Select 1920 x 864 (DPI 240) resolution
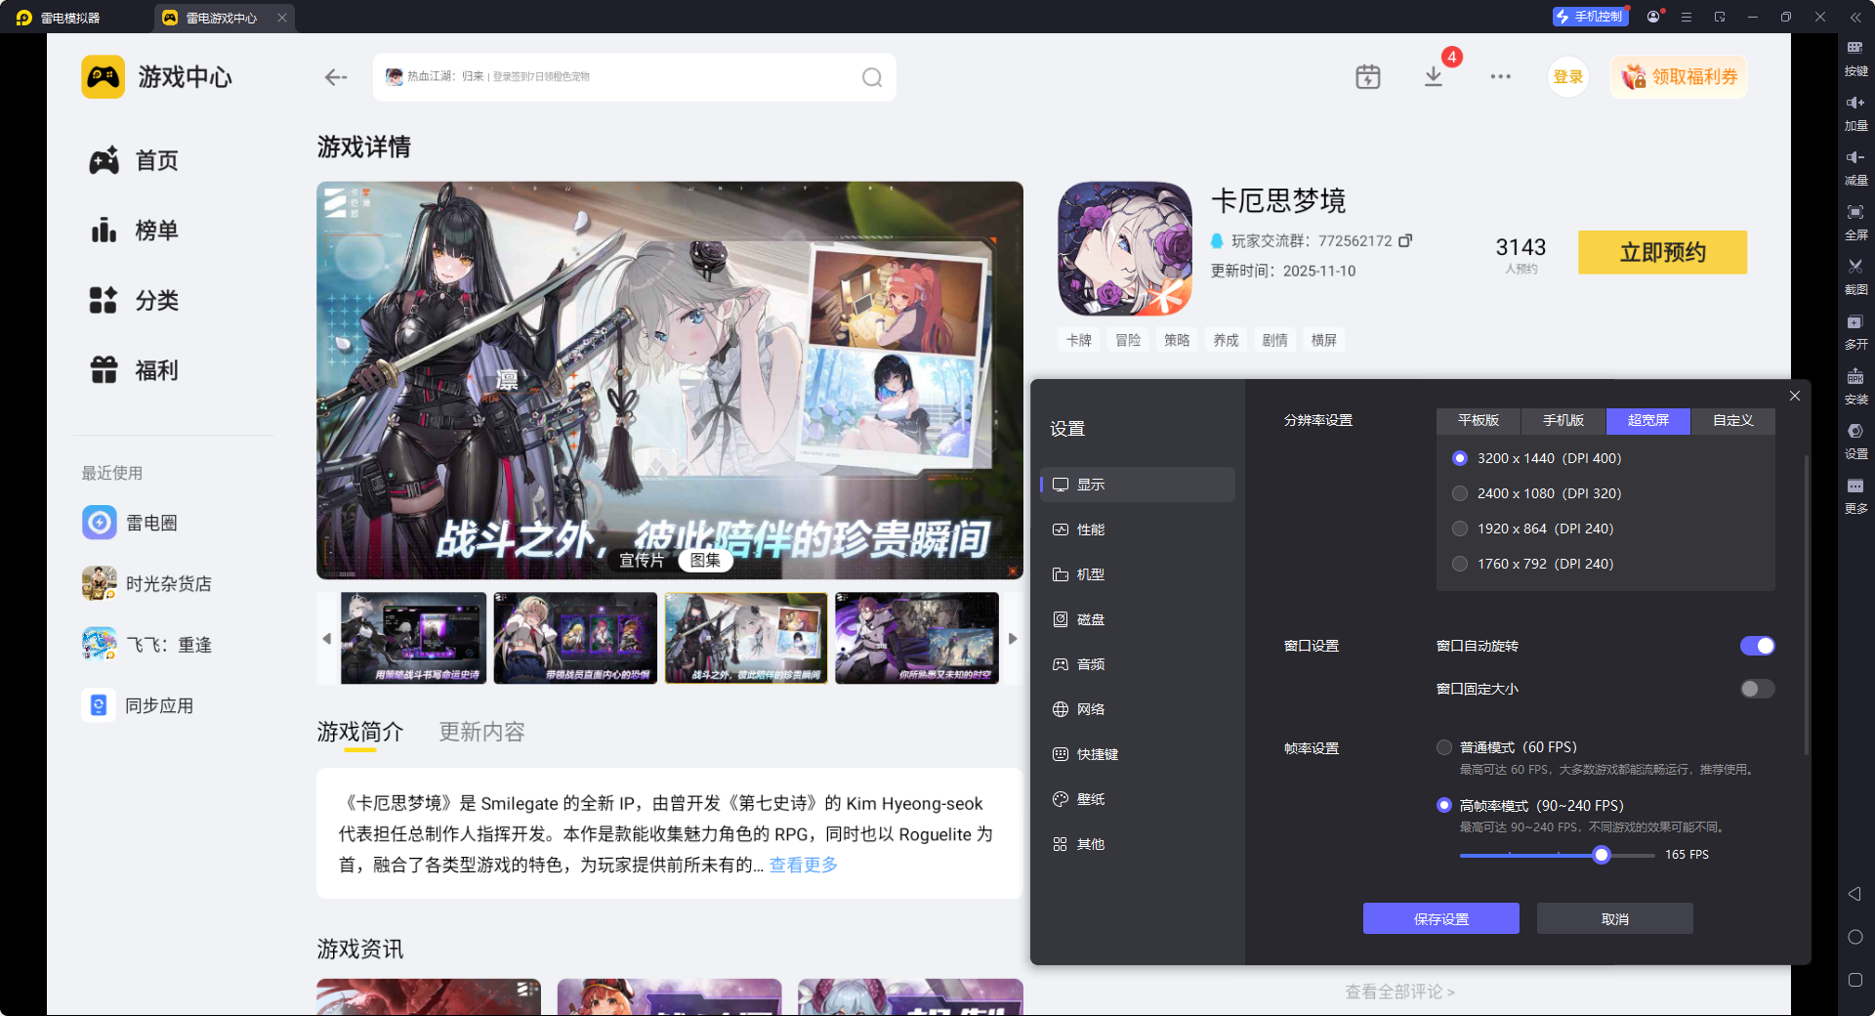 (x=1460, y=529)
